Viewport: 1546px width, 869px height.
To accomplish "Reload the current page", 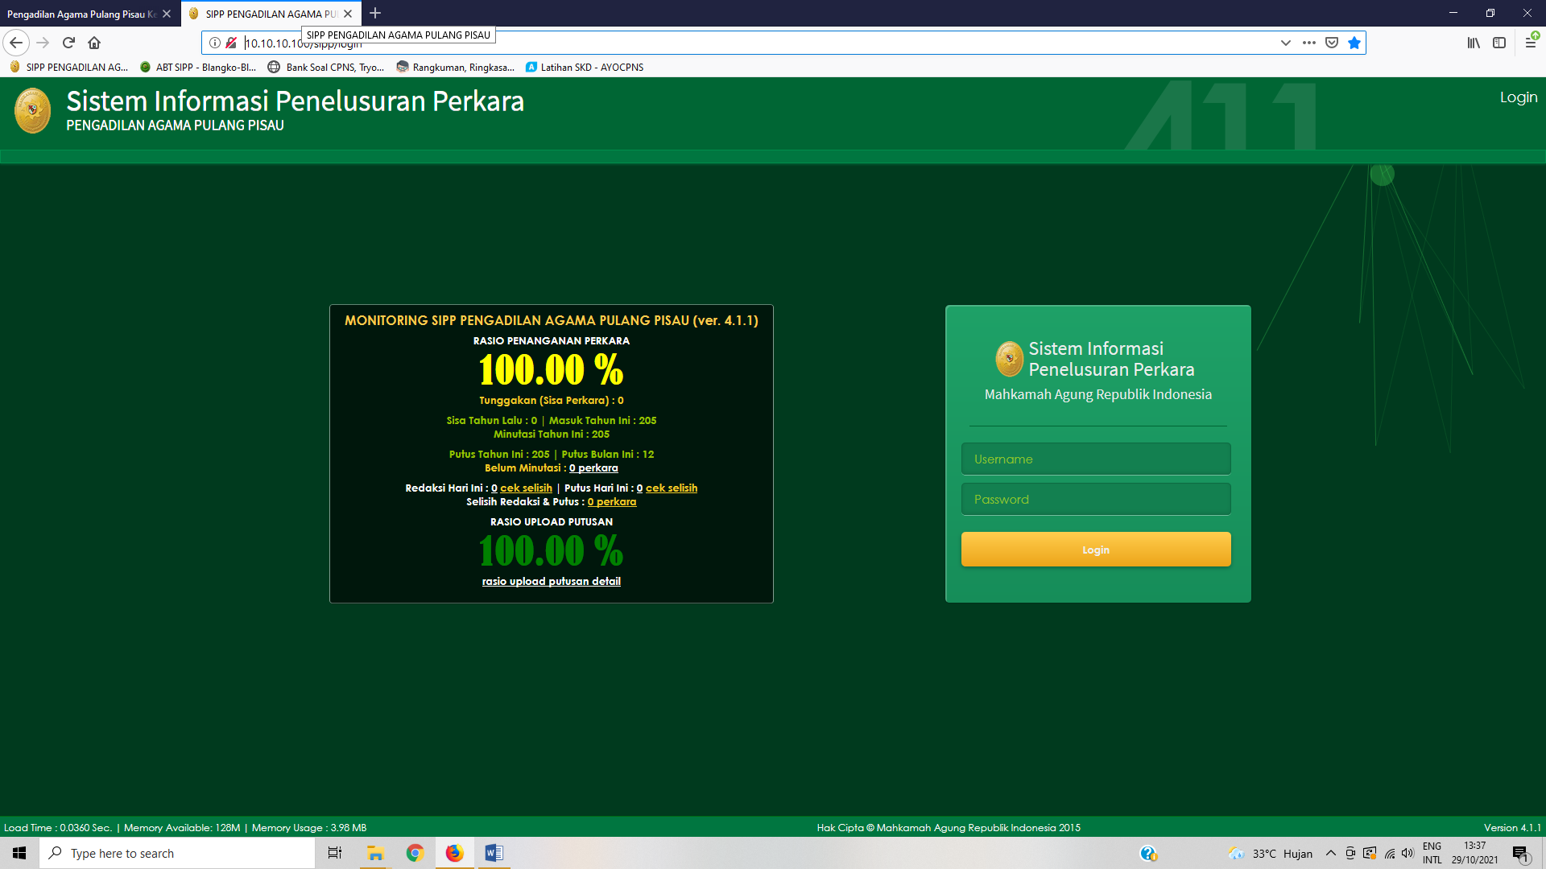I will (68, 43).
